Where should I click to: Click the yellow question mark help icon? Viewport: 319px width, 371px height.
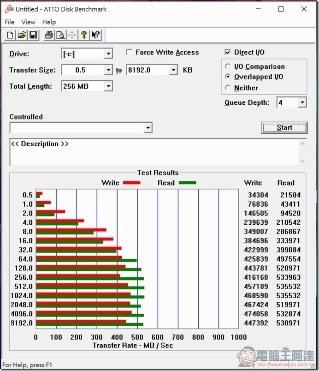click(84, 35)
